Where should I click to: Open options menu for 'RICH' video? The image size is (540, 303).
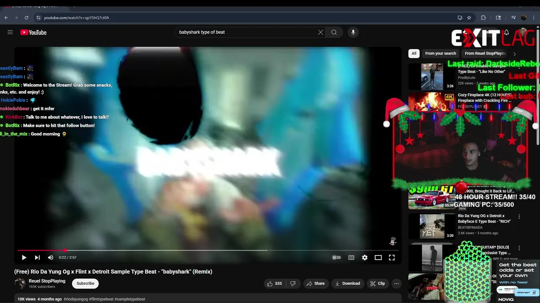pyautogui.click(x=519, y=217)
